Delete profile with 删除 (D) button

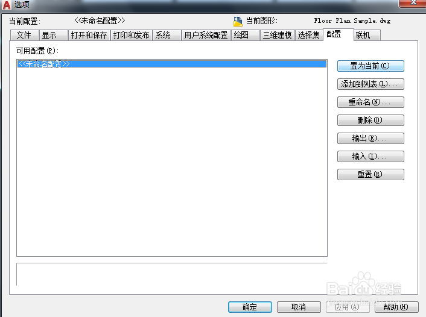pos(370,121)
